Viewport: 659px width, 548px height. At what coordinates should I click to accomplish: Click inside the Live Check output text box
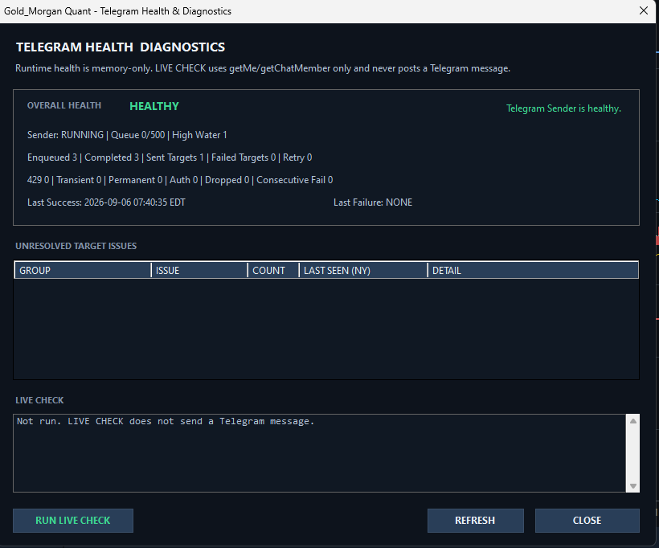coord(319,453)
